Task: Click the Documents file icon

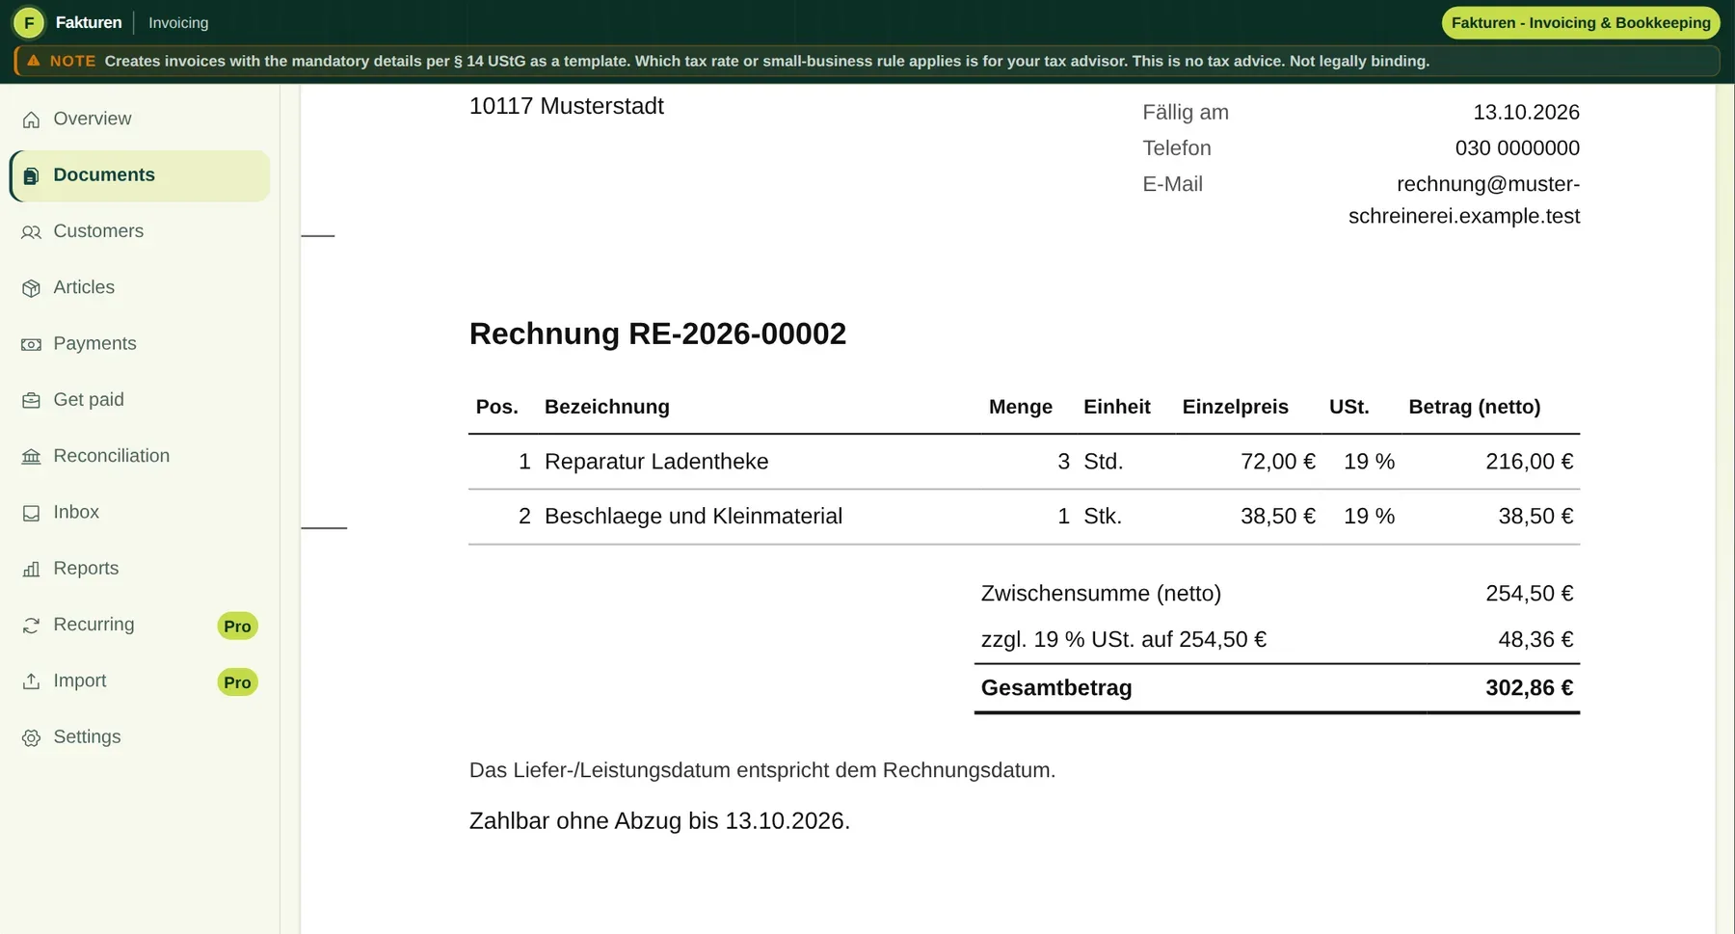Action: pyautogui.click(x=31, y=175)
